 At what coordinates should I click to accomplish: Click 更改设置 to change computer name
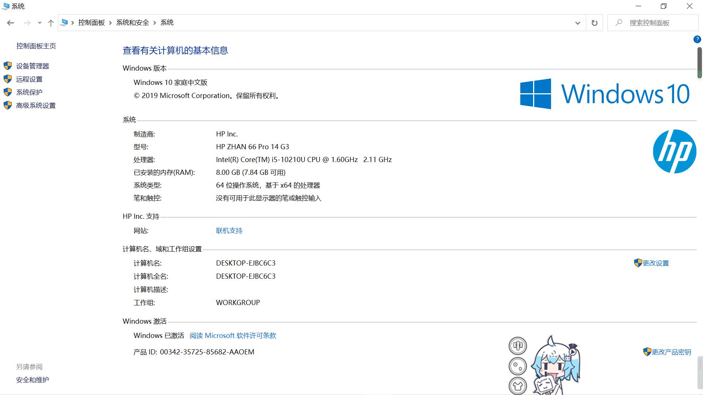point(655,263)
